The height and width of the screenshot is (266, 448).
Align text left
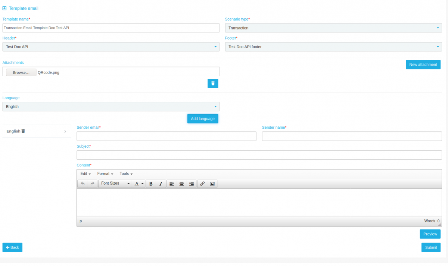(x=172, y=184)
